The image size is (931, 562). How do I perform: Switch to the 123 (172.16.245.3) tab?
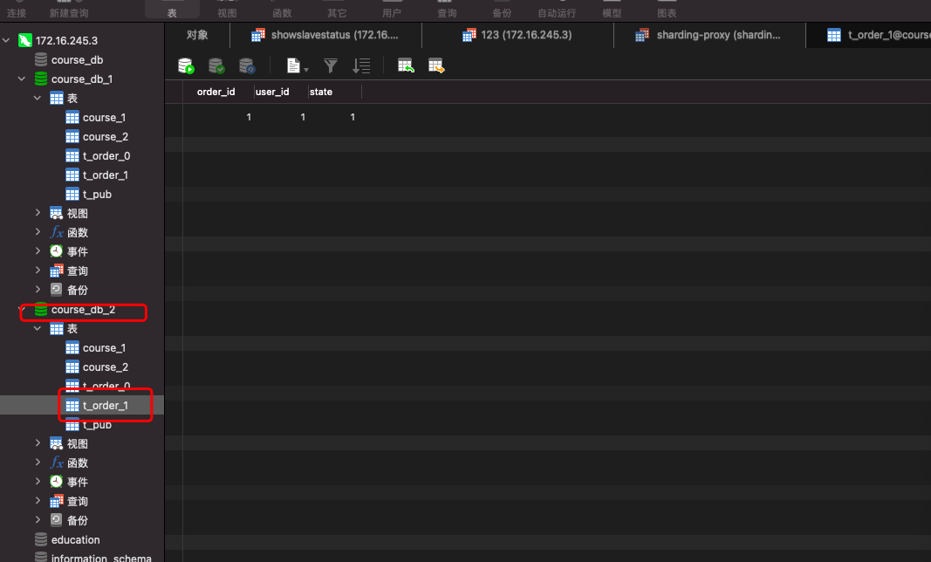click(517, 35)
